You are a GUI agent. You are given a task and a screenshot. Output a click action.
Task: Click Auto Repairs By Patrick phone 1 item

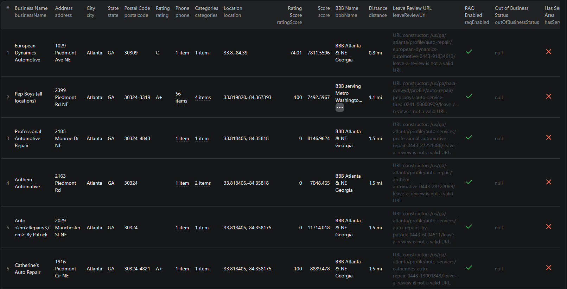[x=182, y=228]
